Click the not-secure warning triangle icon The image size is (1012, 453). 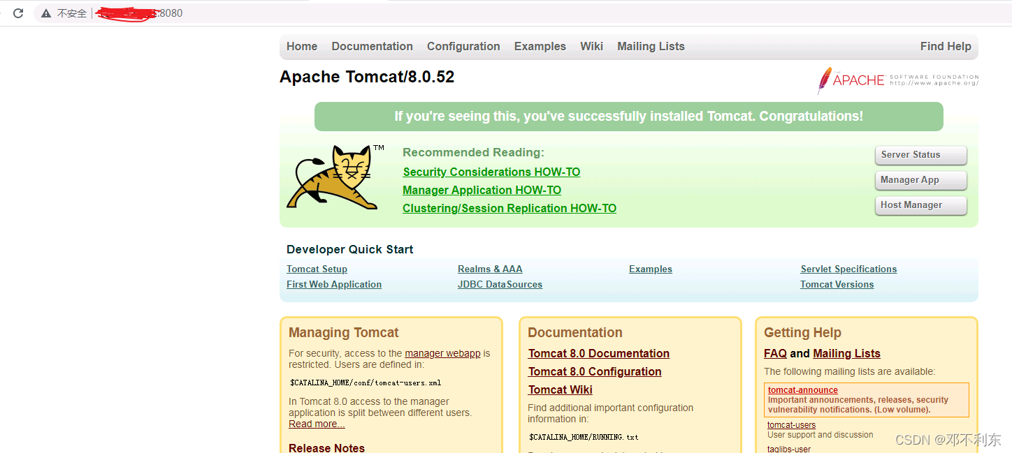46,13
